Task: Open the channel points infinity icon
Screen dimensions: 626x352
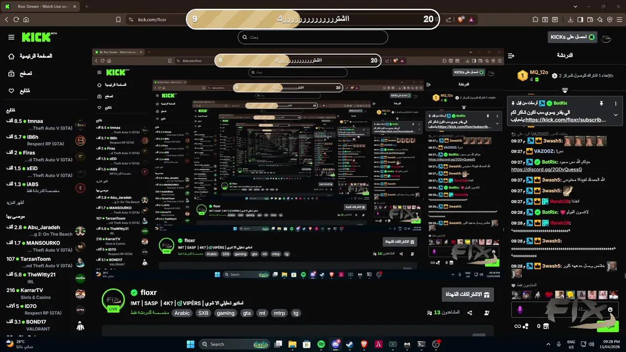Action: coord(517,326)
